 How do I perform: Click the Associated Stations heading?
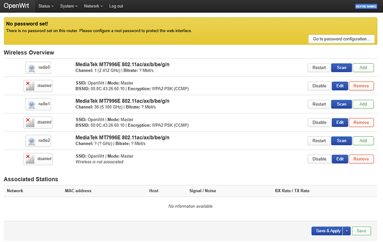pyautogui.click(x=31, y=179)
